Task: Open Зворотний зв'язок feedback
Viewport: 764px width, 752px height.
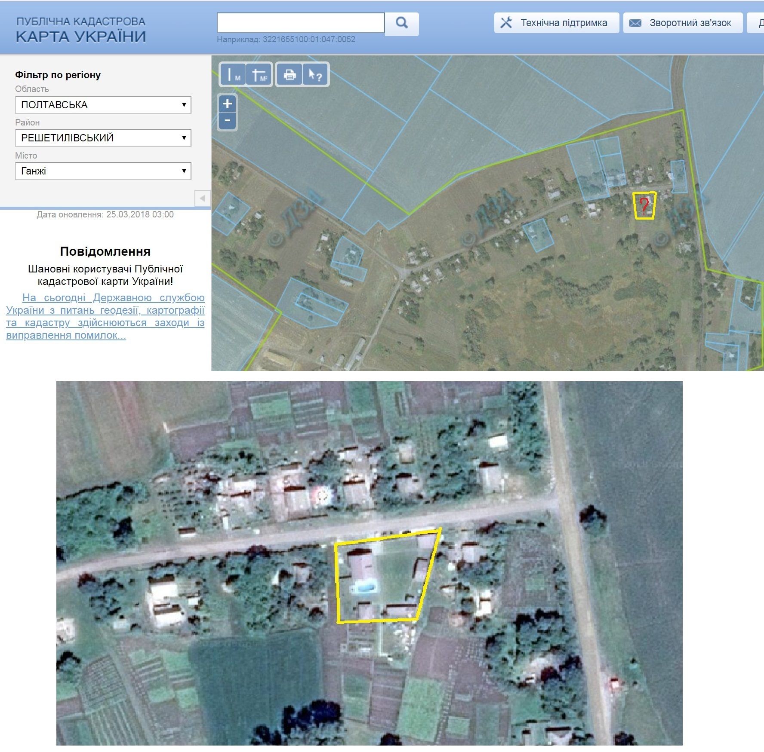Action: 683,23
